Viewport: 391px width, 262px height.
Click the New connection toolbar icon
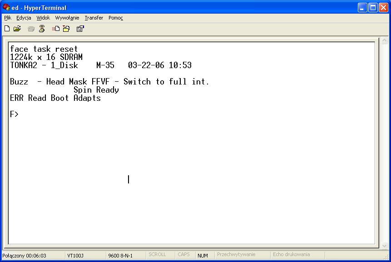click(7, 29)
